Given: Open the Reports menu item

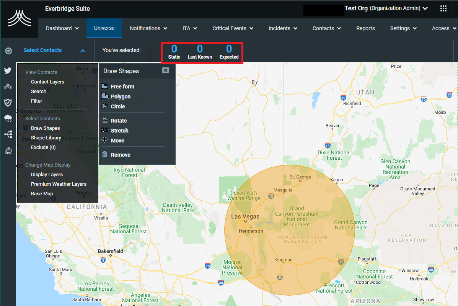Looking at the screenshot, I should click(x=365, y=28).
